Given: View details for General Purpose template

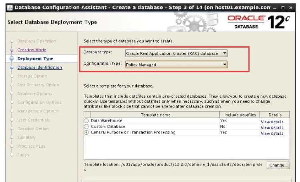Looking at the screenshot, I should point(272,133).
